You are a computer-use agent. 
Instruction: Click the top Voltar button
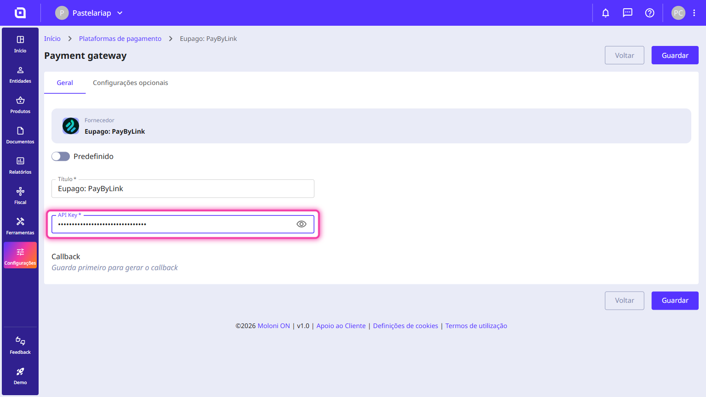[x=625, y=55]
